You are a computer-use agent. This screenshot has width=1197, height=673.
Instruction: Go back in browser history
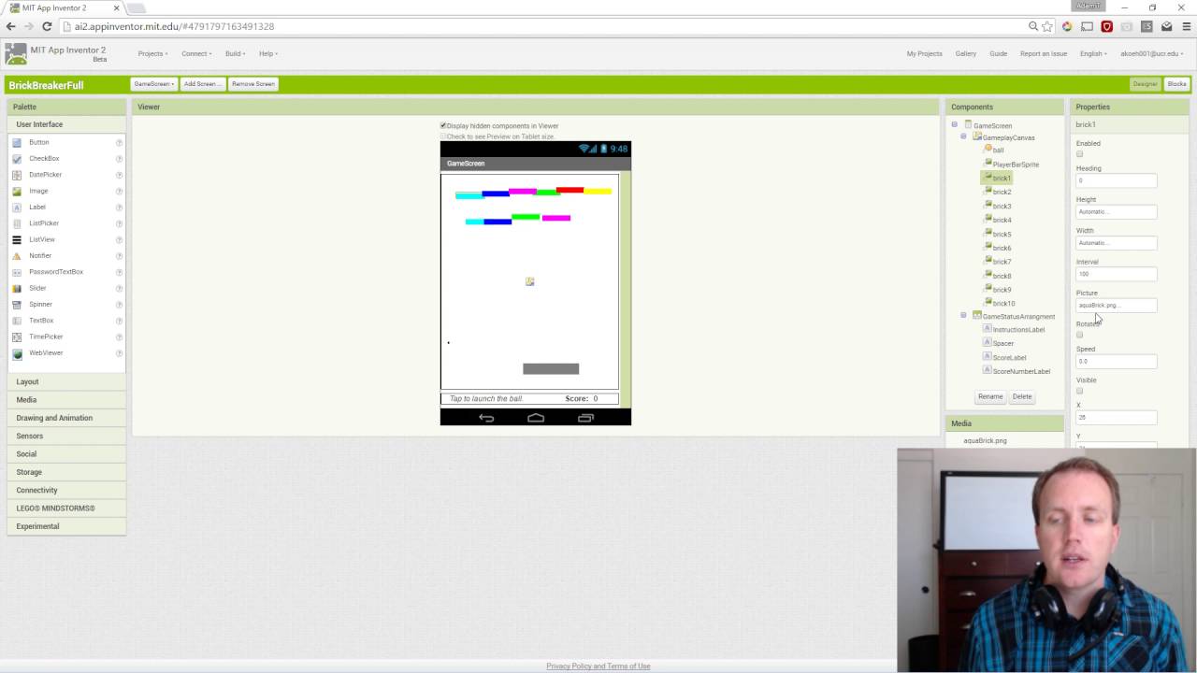point(10,26)
